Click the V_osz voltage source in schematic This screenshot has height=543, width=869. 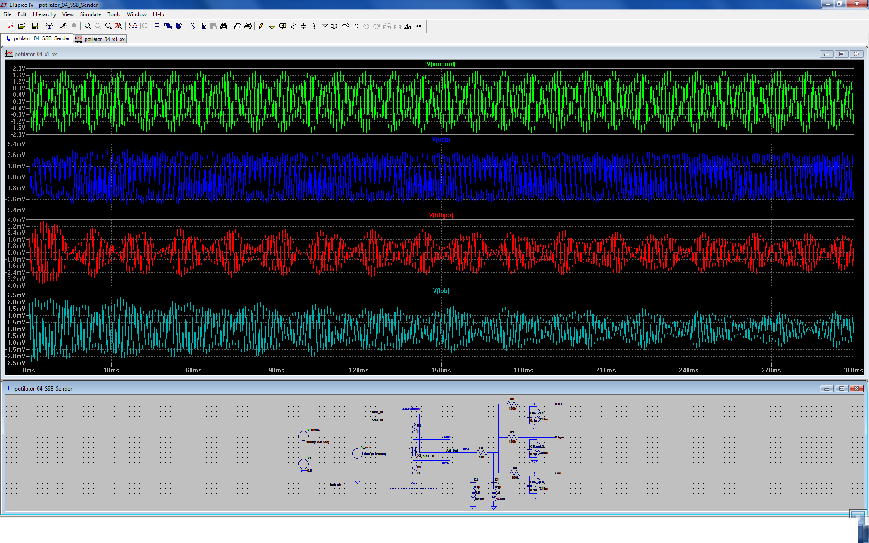point(357,453)
